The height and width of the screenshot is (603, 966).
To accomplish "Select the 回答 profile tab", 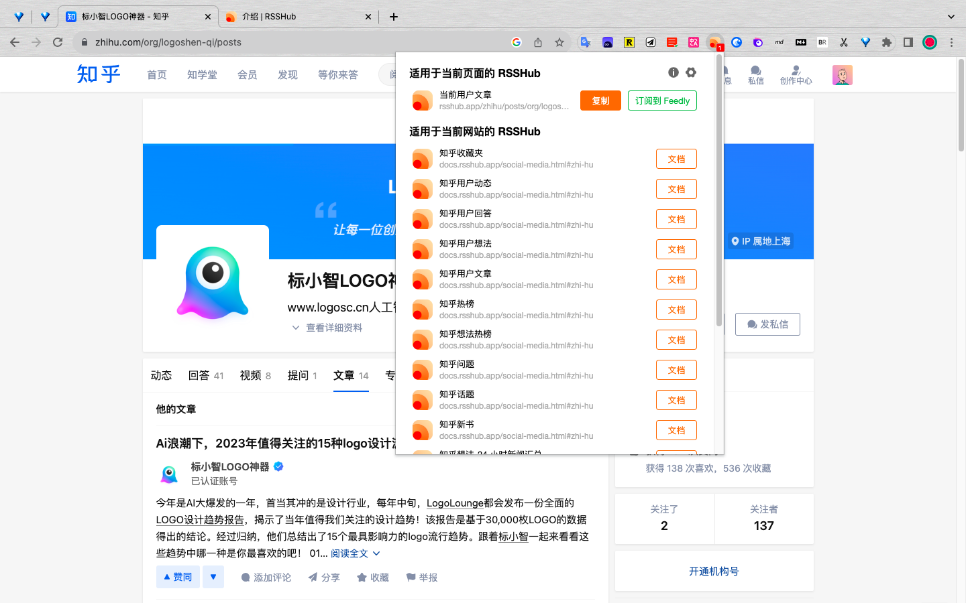I will [206, 375].
